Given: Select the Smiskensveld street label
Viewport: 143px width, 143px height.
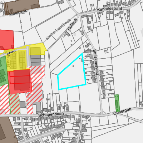Looking at the screenshot, I should 96,62.
